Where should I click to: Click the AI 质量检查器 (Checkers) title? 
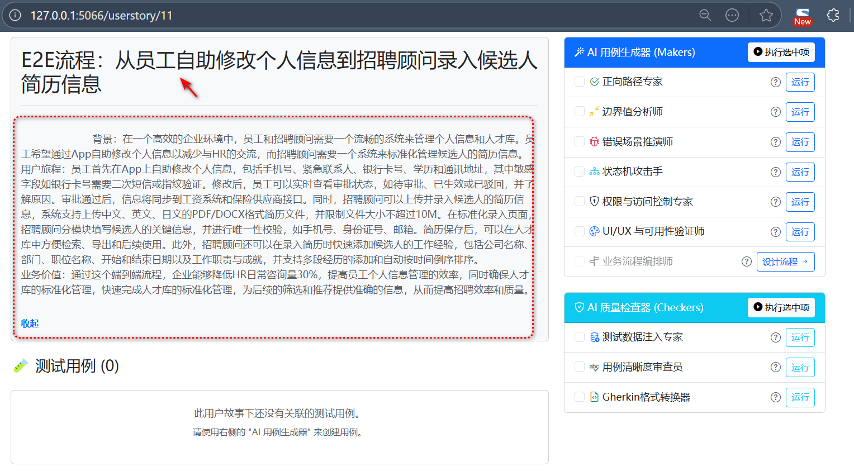click(x=646, y=307)
